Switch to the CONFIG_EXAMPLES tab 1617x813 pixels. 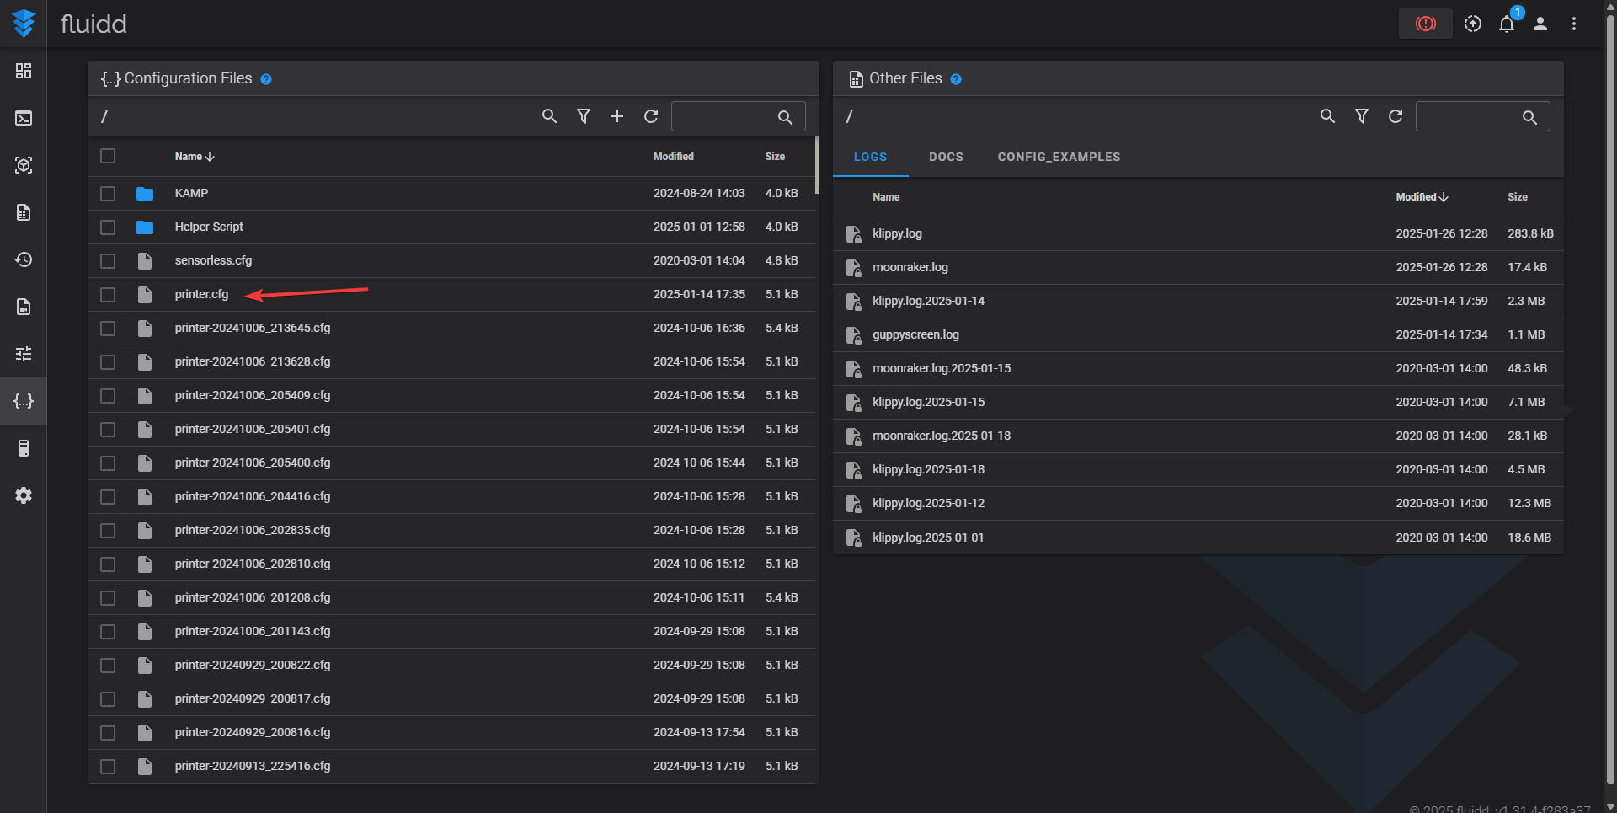1059,157
